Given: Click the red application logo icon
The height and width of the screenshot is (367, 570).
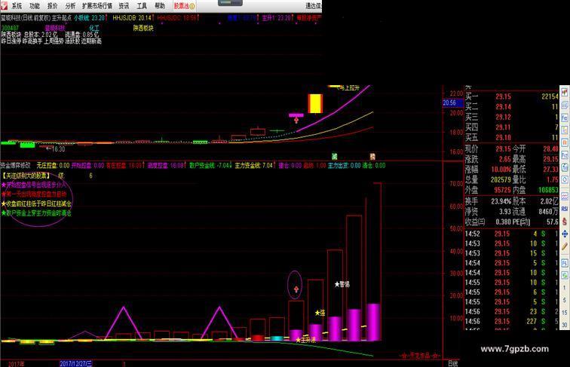Looking at the screenshot, I should [4, 5].
